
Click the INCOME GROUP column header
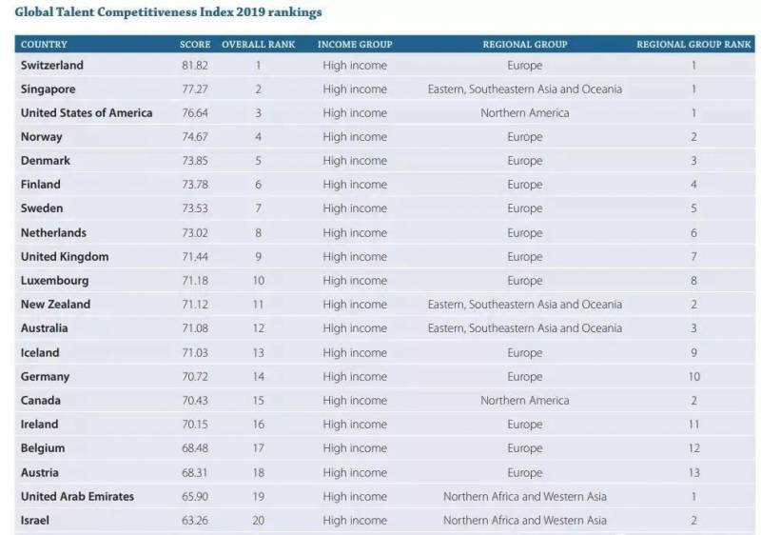pyautogui.click(x=355, y=45)
